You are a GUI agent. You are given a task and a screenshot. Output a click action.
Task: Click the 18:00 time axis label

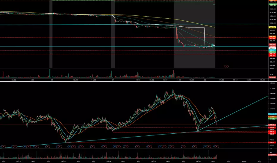pos(192,80)
